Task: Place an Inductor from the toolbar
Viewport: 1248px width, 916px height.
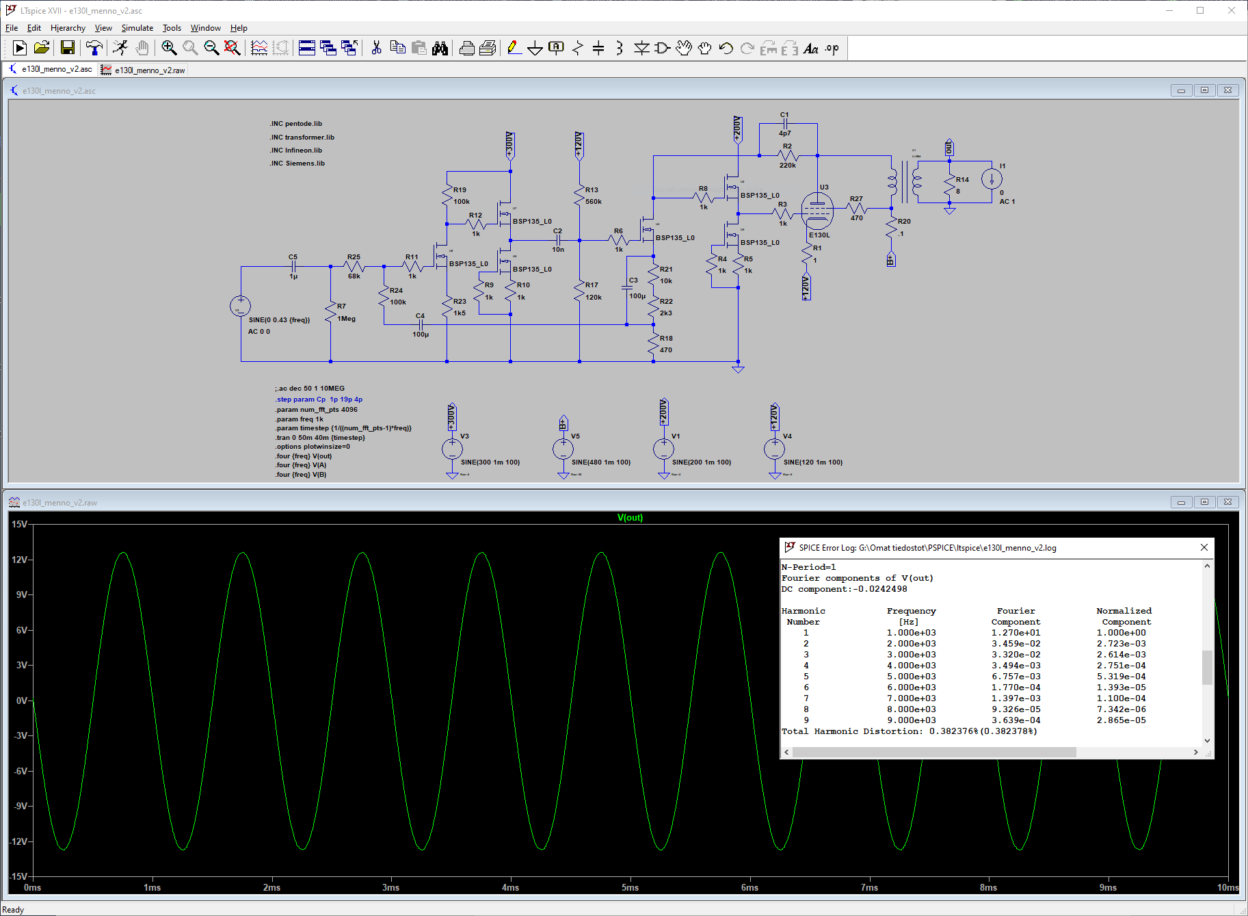Action: 620,48
